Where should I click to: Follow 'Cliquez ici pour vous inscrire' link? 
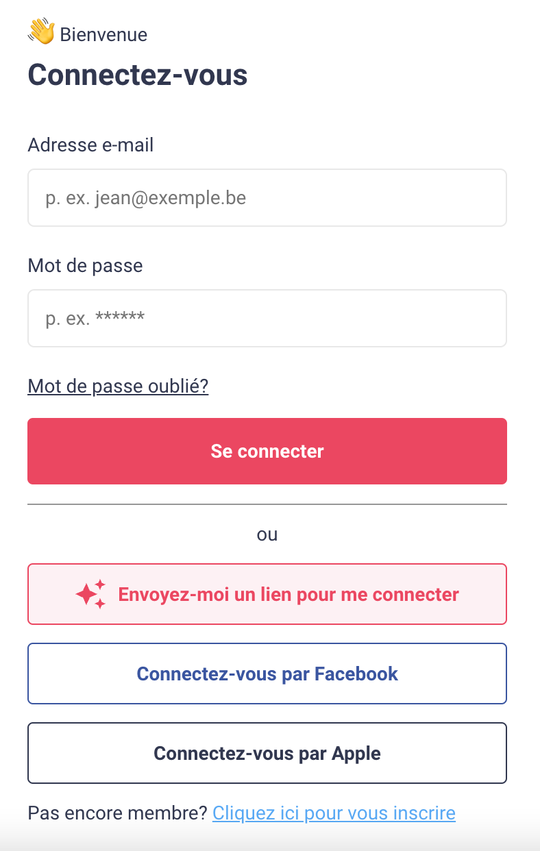pyautogui.click(x=334, y=813)
